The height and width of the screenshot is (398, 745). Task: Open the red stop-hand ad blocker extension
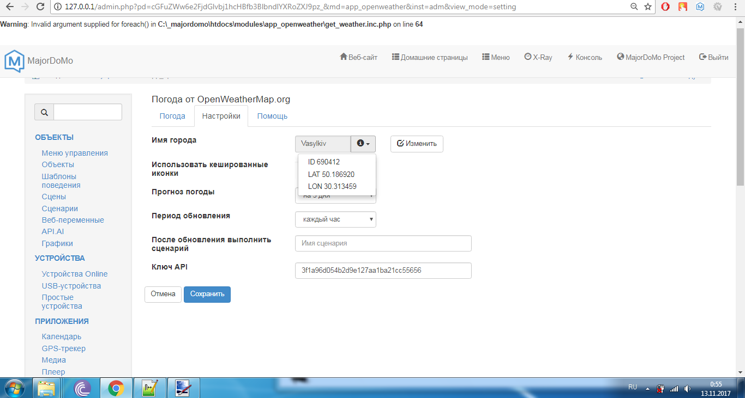pos(665,7)
